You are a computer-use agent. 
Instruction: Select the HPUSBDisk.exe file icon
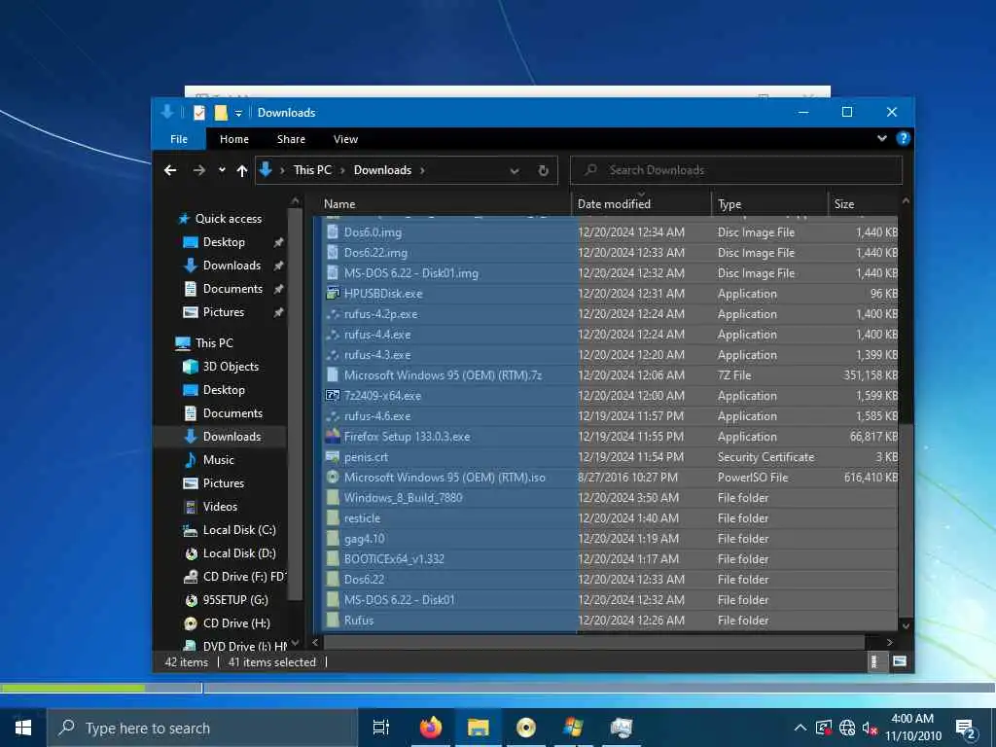point(333,294)
